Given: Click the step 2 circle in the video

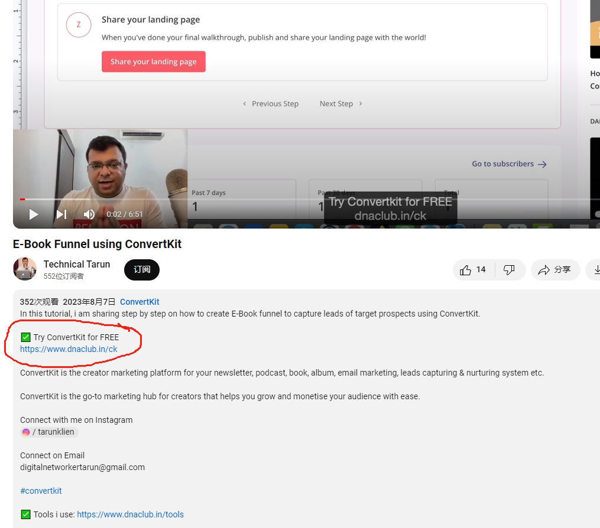Looking at the screenshot, I should click(x=79, y=25).
